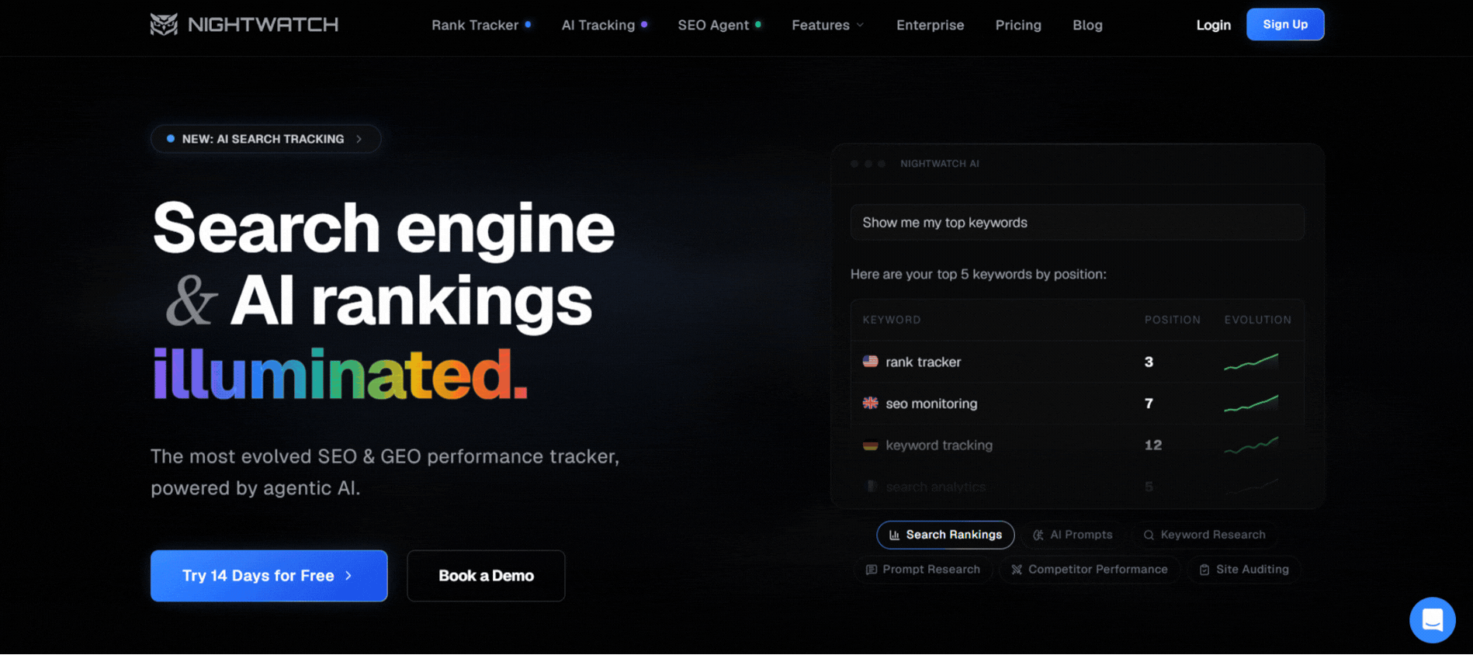Click position value 3 for rank tracker
This screenshot has height=655, width=1473.
point(1149,362)
